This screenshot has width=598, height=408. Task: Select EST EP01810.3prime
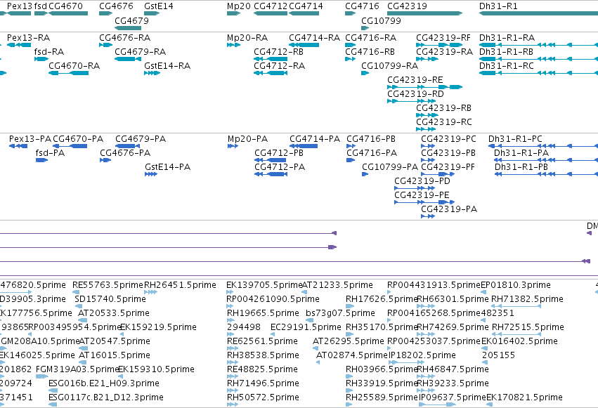(516, 285)
